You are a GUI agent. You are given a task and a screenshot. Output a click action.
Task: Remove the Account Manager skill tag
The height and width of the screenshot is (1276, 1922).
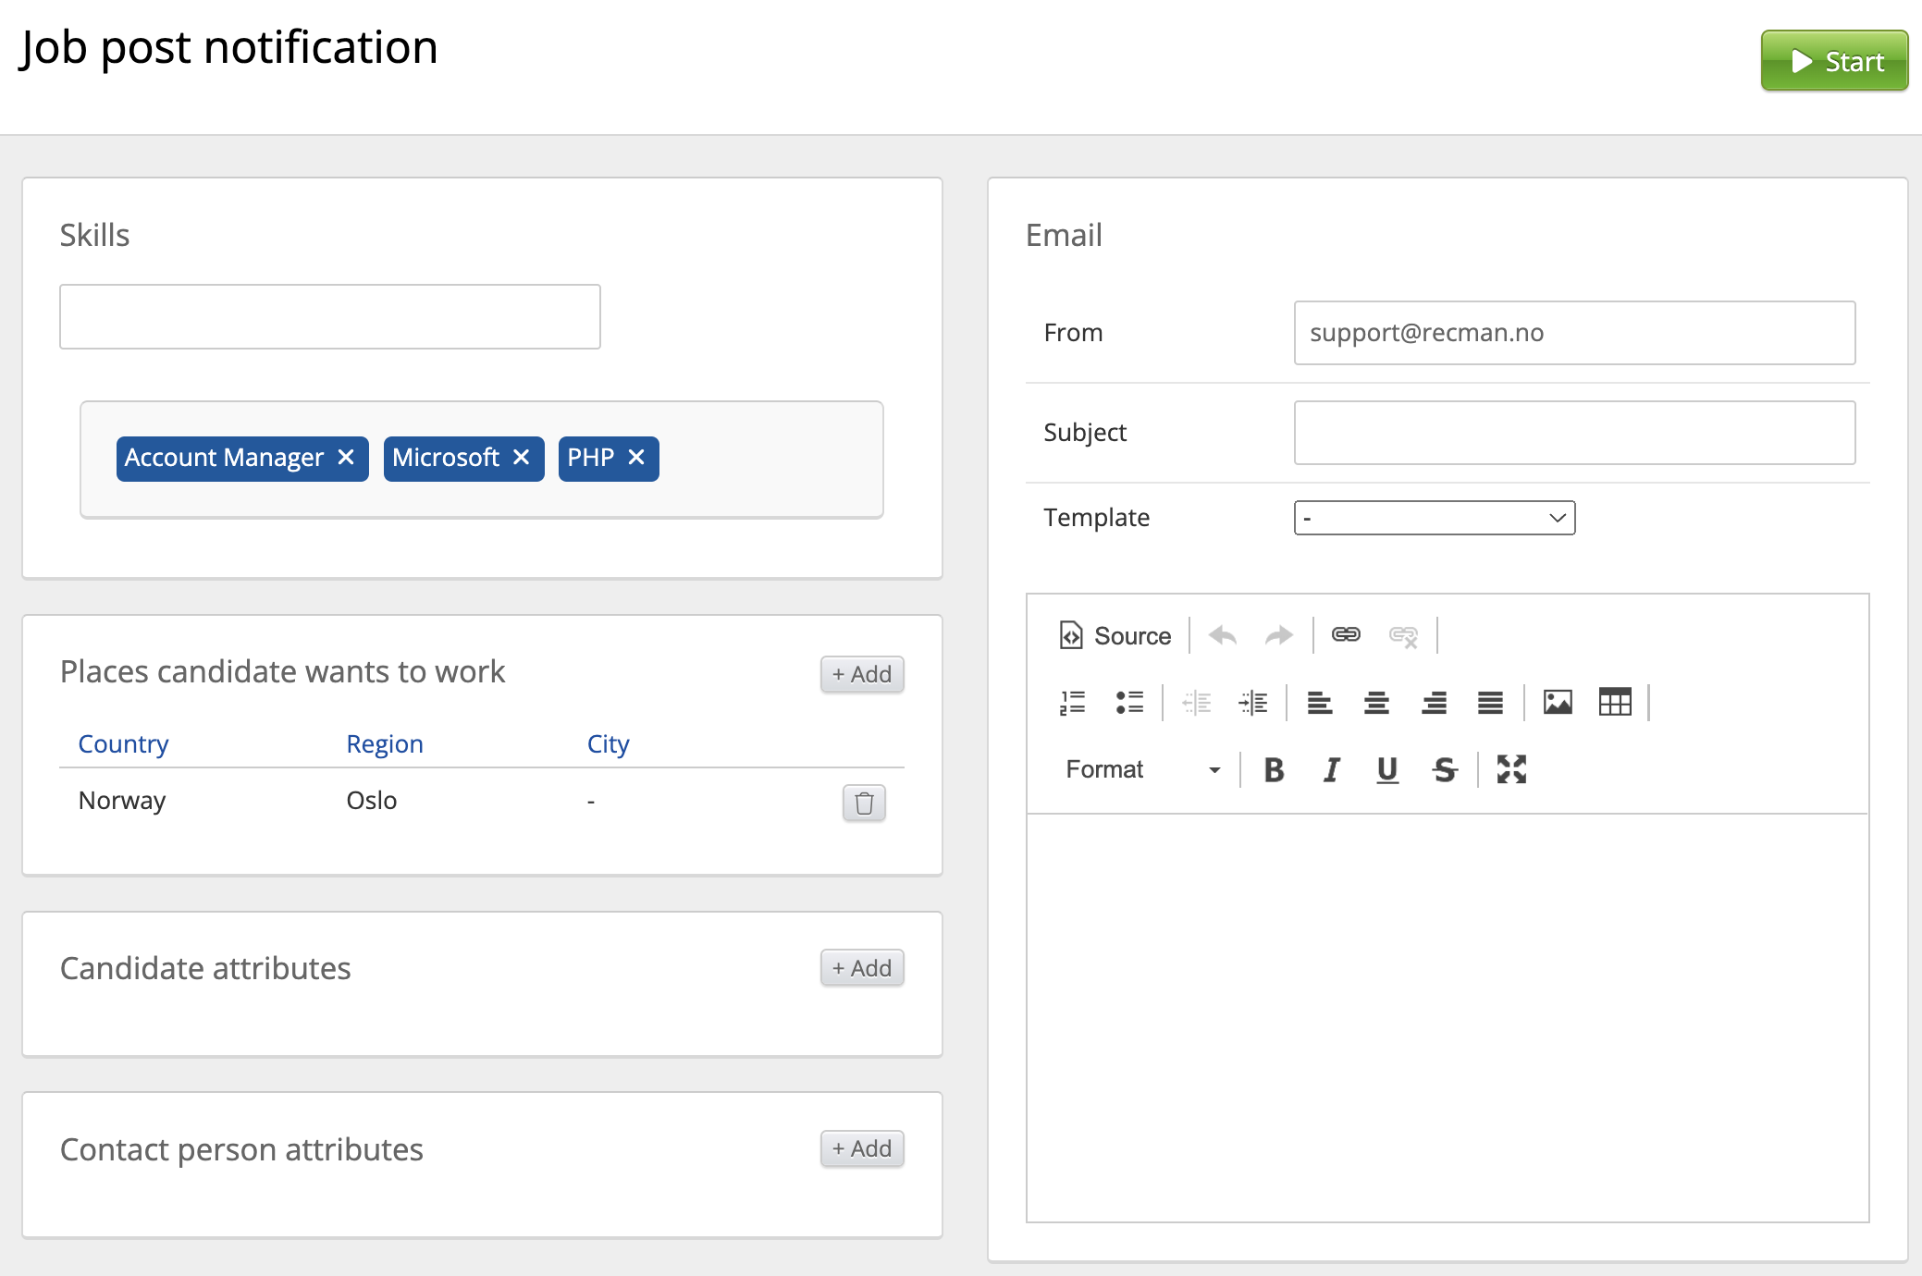coord(346,458)
